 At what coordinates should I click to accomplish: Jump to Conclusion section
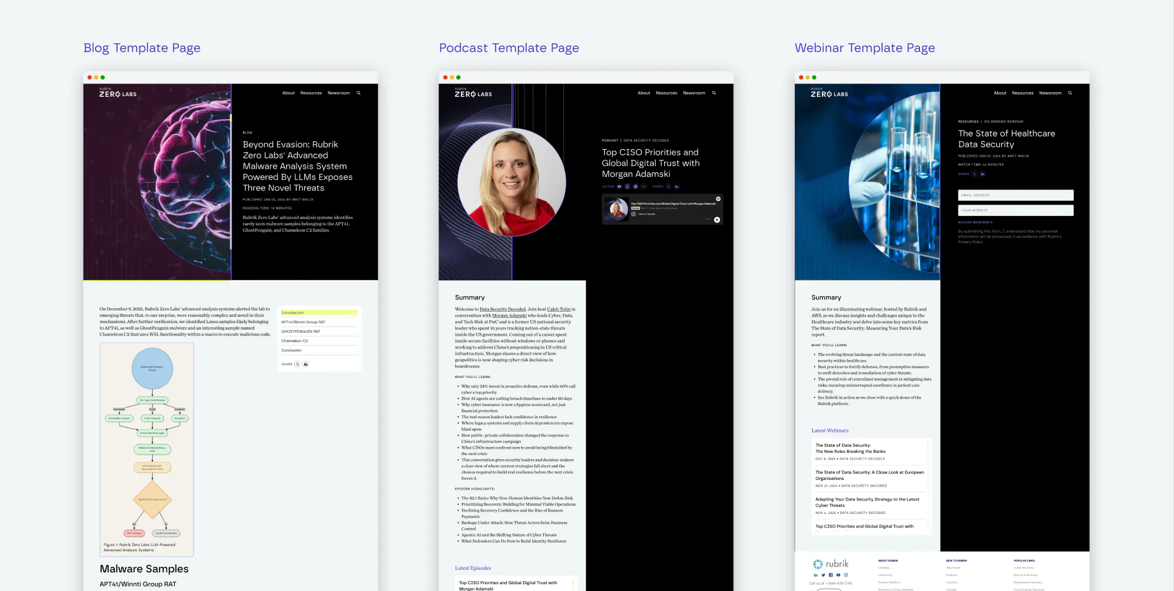[319, 350]
